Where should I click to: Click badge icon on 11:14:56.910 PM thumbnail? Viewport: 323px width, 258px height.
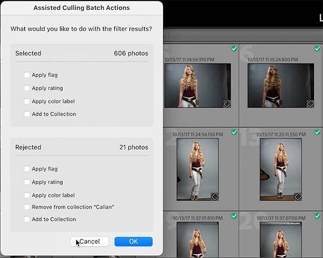(x=227, y=103)
